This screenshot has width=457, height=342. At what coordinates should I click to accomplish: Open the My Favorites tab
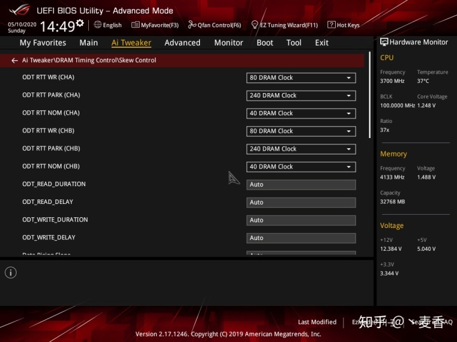43,43
